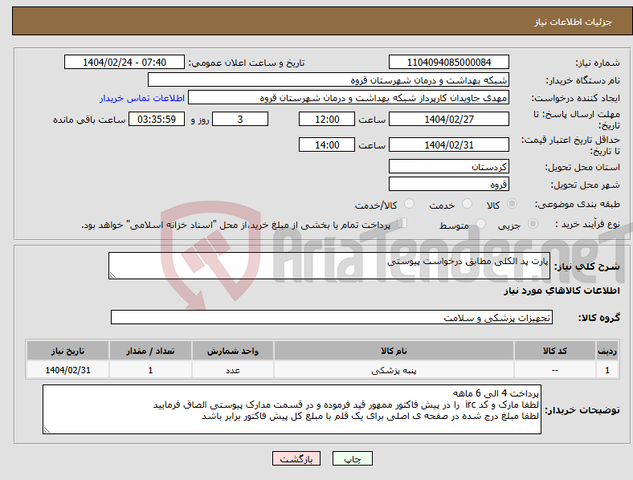Screen dimensions: 633x480
Task: Click the delivery city field قروه
Action: coord(449,185)
